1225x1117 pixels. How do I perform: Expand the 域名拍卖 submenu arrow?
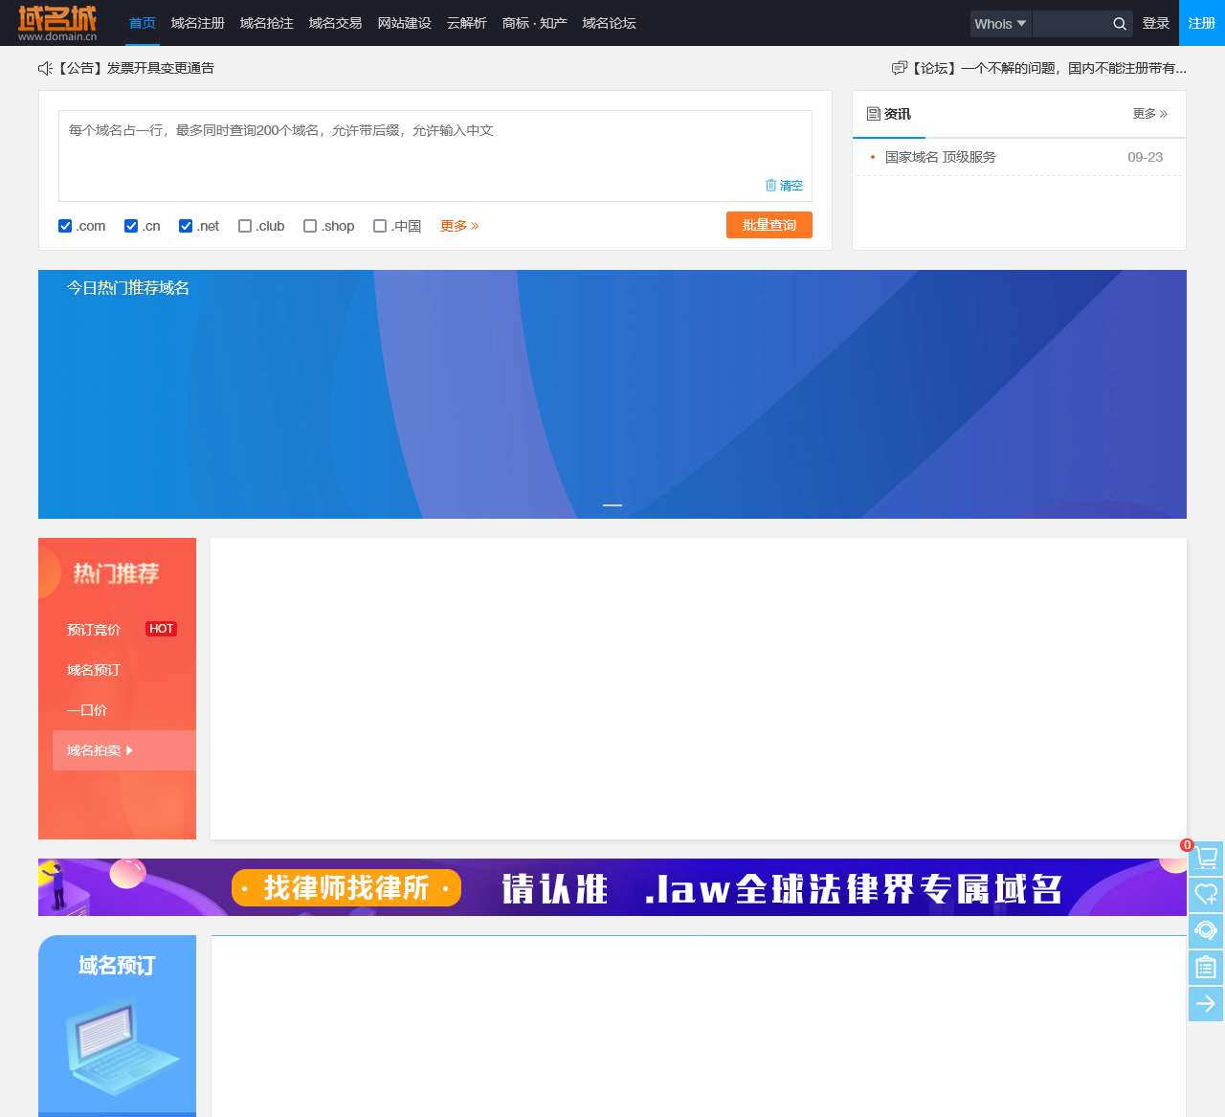pyautogui.click(x=129, y=750)
